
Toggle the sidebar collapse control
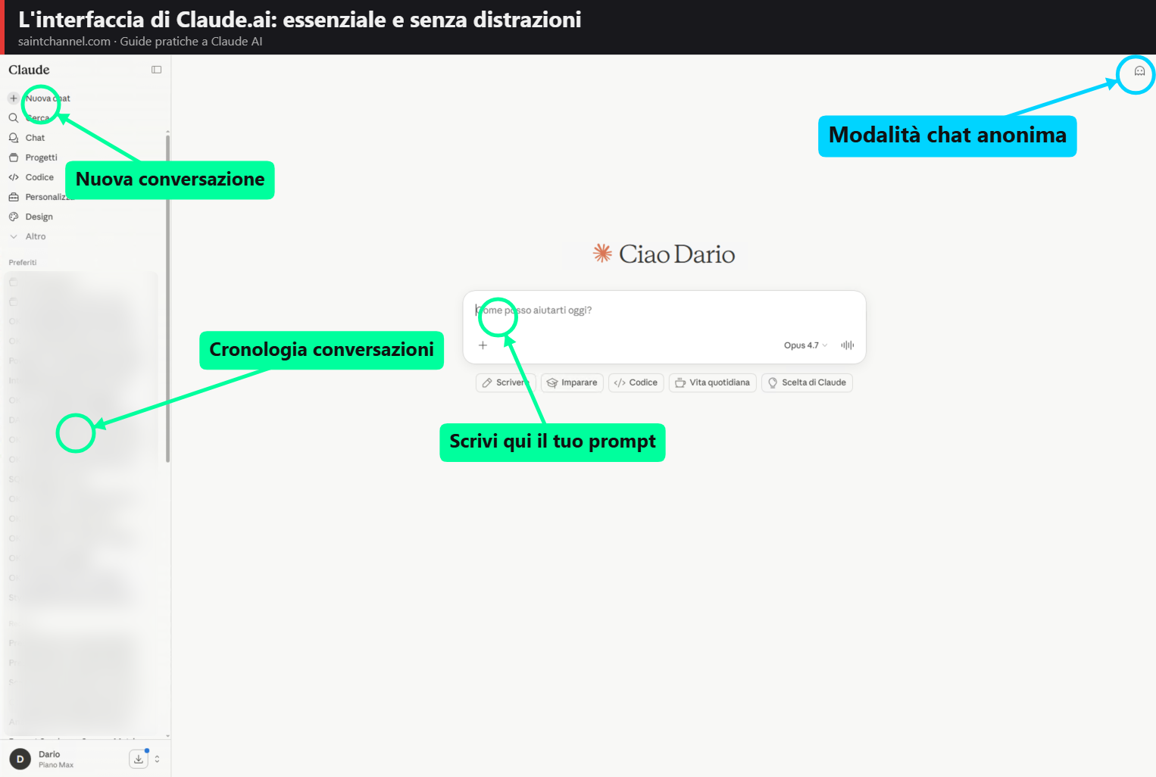156,69
